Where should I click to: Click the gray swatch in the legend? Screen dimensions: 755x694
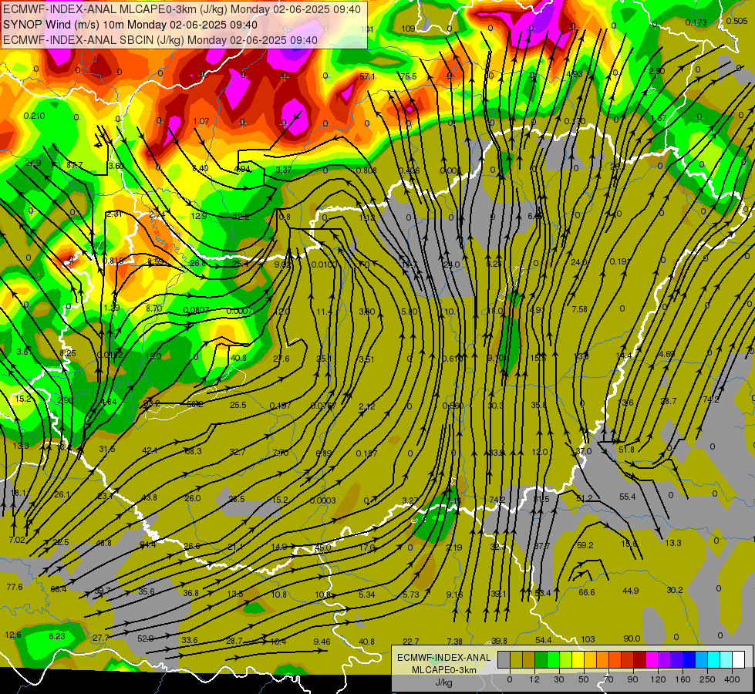coord(504,660)
